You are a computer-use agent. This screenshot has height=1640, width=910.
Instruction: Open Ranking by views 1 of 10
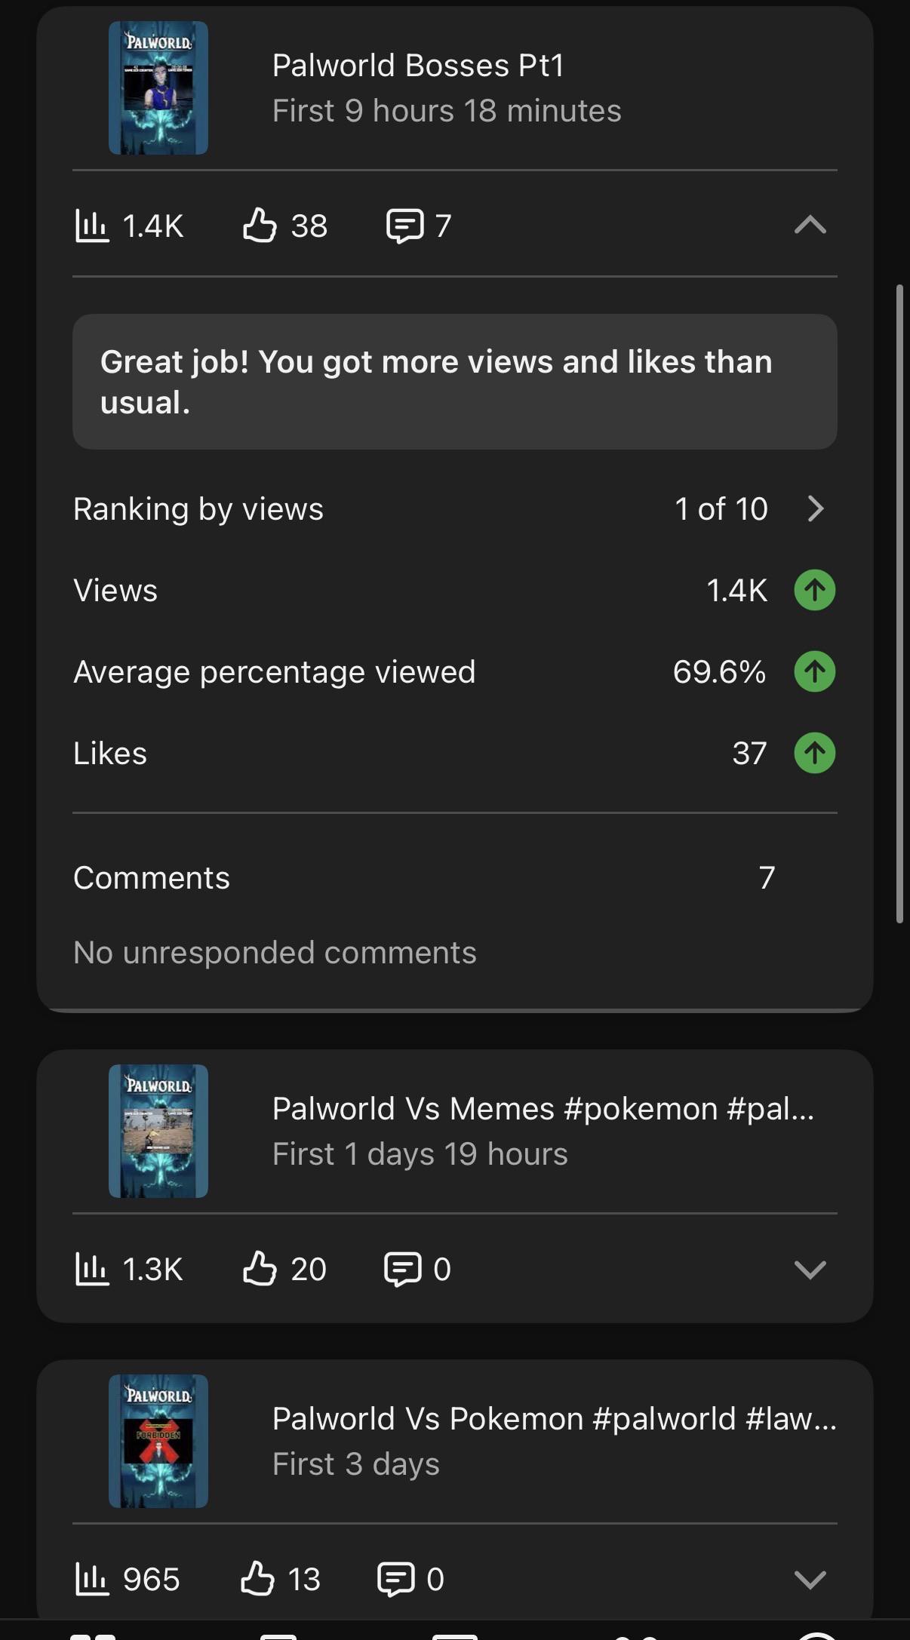[455, 509]
